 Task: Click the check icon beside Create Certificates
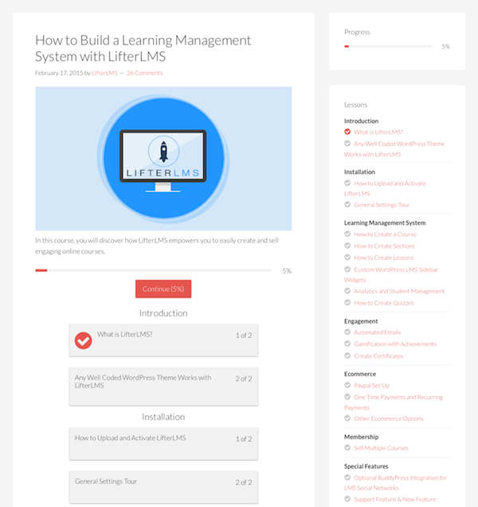coord(347,356)
